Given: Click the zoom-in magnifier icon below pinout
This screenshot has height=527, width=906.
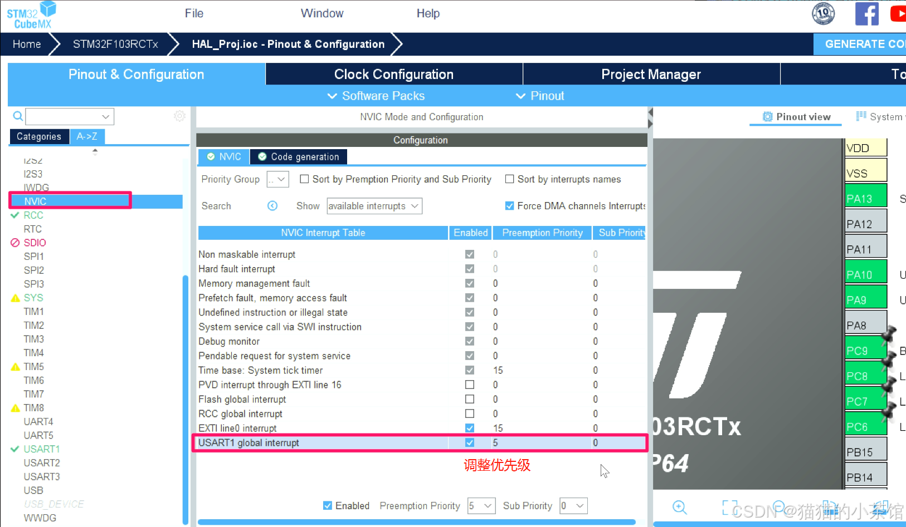Looking at the screenshot, I should click(x=679, y=507).
